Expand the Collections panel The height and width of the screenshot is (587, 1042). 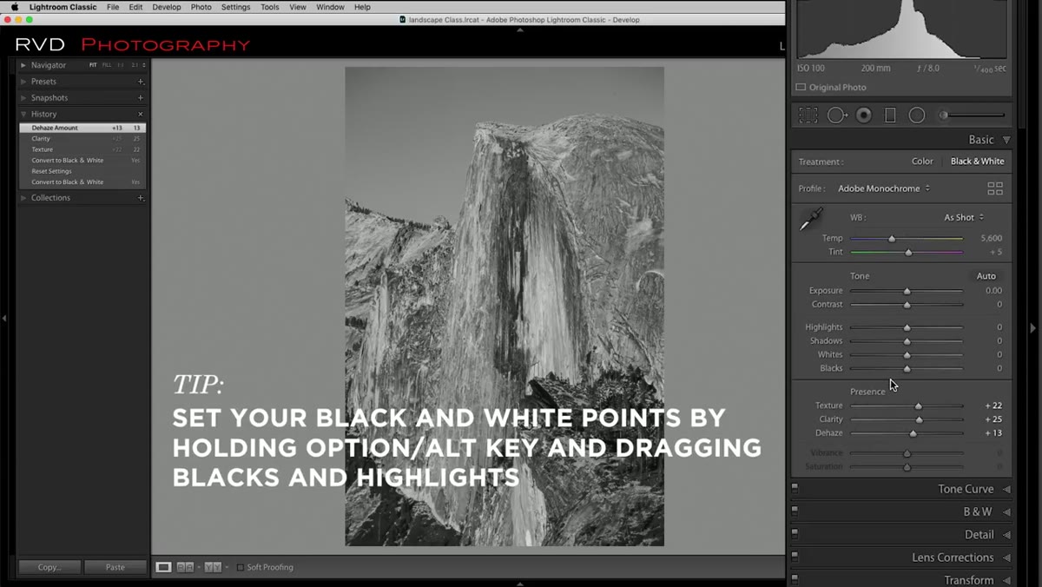23,198
